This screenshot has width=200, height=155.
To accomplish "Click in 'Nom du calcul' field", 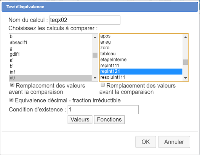I will point(85,20).
